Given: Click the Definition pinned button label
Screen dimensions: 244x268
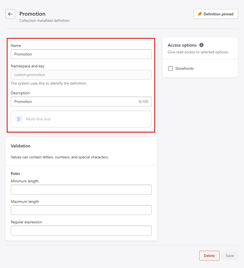Looking at the screenshot, I should (x=218, y=14).
